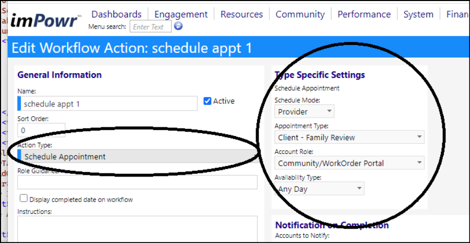This screenshot has width=470, height=243.
Task: Click the Menu search text field
Action: [150, 26]
